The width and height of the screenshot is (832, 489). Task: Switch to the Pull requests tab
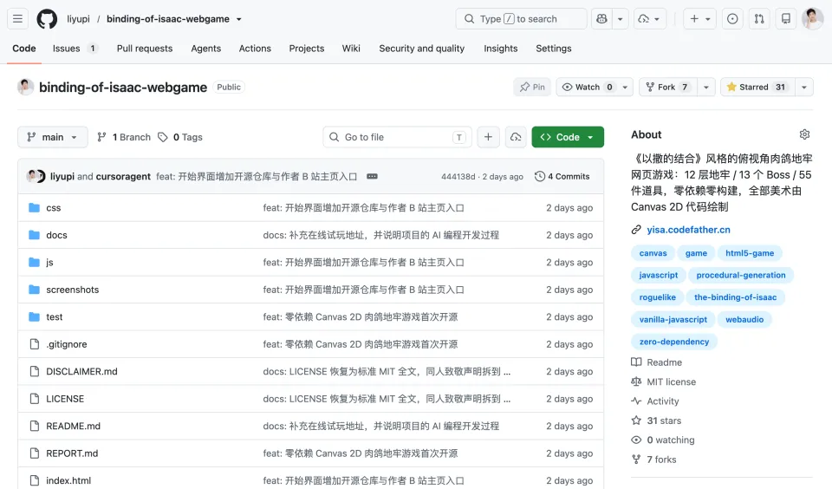point(145,49)
